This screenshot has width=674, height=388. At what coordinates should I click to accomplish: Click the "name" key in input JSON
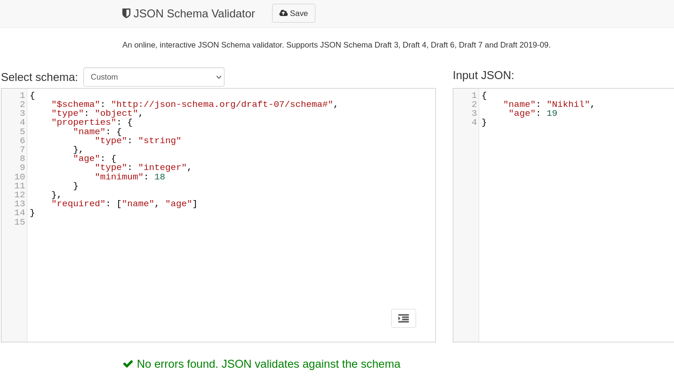519,105
